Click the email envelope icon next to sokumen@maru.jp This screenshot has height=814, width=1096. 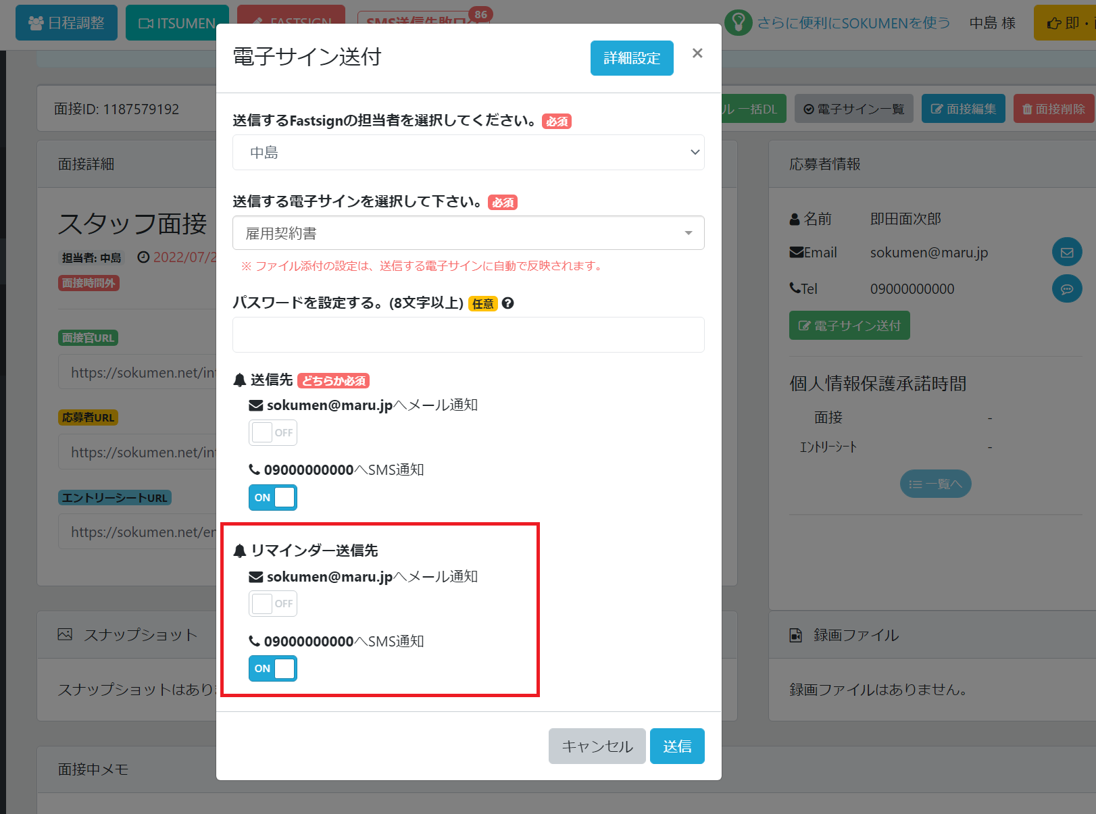coord(1067,253)
